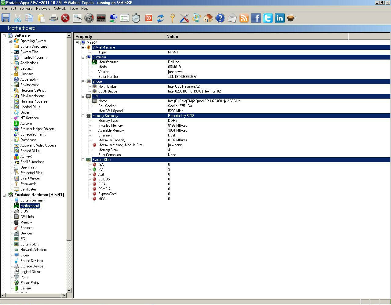Collapse the Emulated Hardware [MiniNT] node
The image size is (391, 305).
4,195
